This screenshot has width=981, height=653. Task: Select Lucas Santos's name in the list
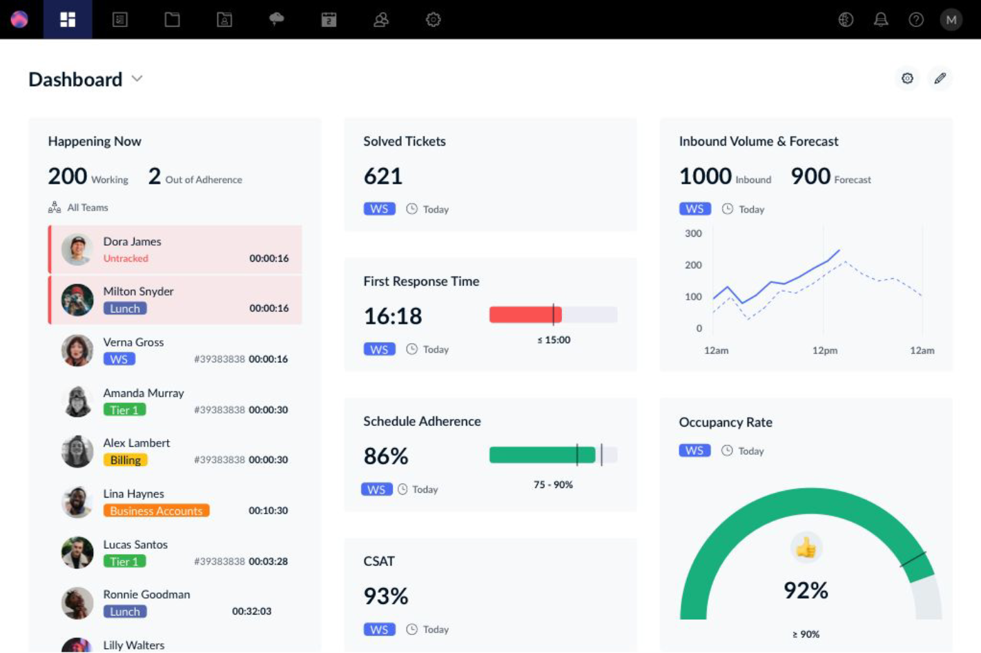pos(135,544)
